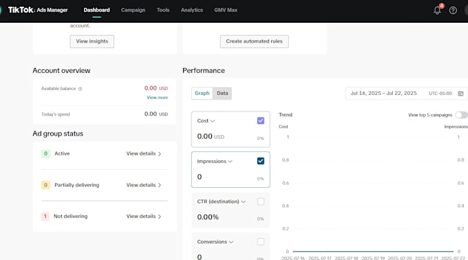Open the date range calendar icon
The height and width of the screenshot is (260, 468).
[460, 94]
